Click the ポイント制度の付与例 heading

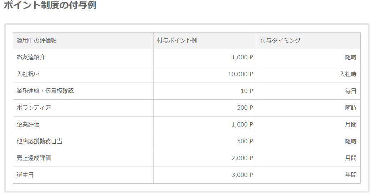coord(50,5)
